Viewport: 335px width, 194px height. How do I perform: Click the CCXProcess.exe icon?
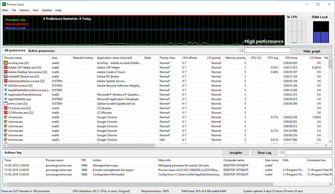6,112
